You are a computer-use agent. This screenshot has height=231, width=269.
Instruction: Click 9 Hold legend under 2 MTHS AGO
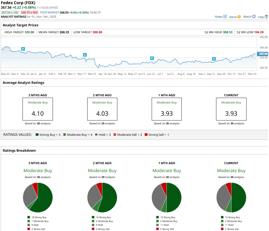pos(97,225)
